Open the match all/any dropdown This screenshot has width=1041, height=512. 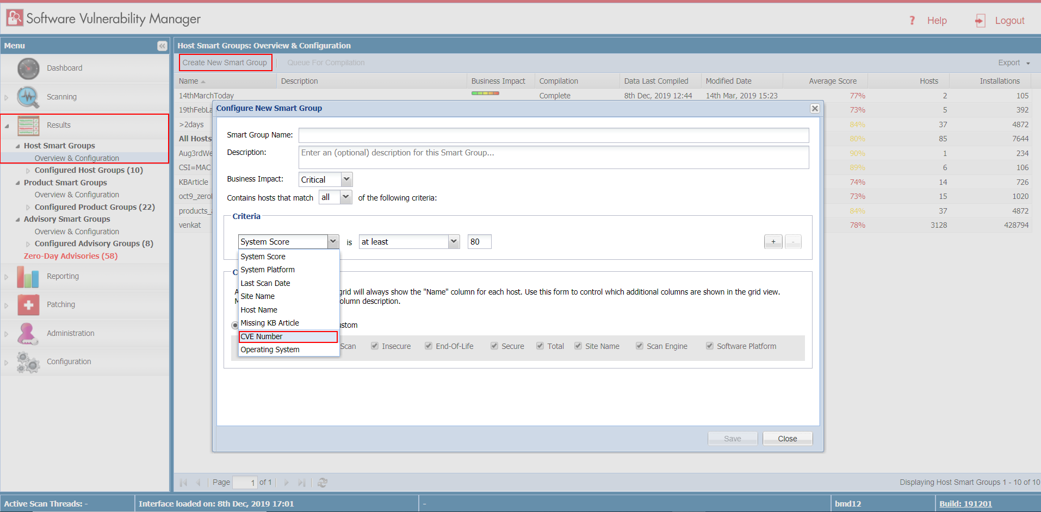click(346, 197)
